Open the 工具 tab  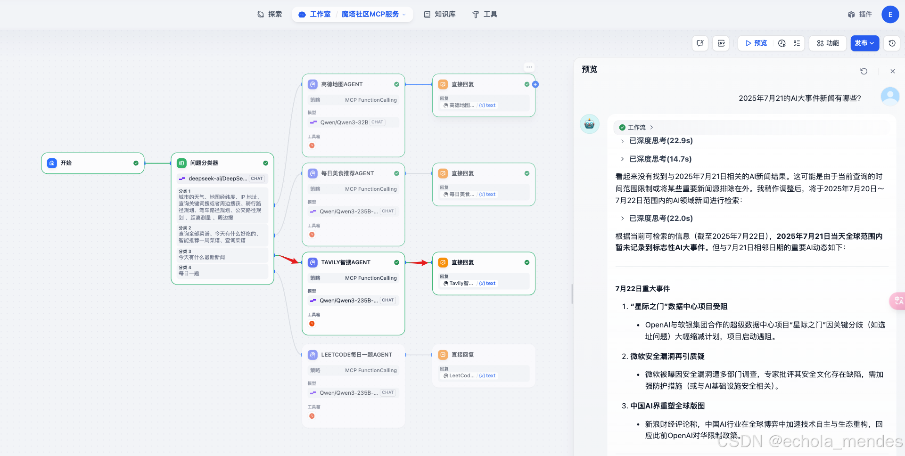tap(485, 14)
